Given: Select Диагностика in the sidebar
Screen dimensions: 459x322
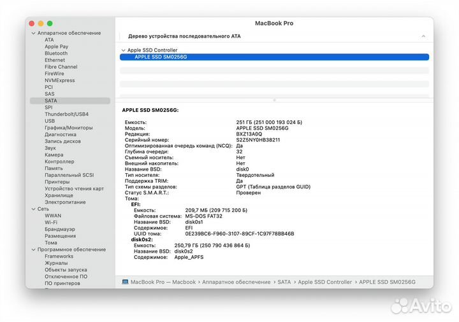Looking at the screenshot, I should coord(61,134).
